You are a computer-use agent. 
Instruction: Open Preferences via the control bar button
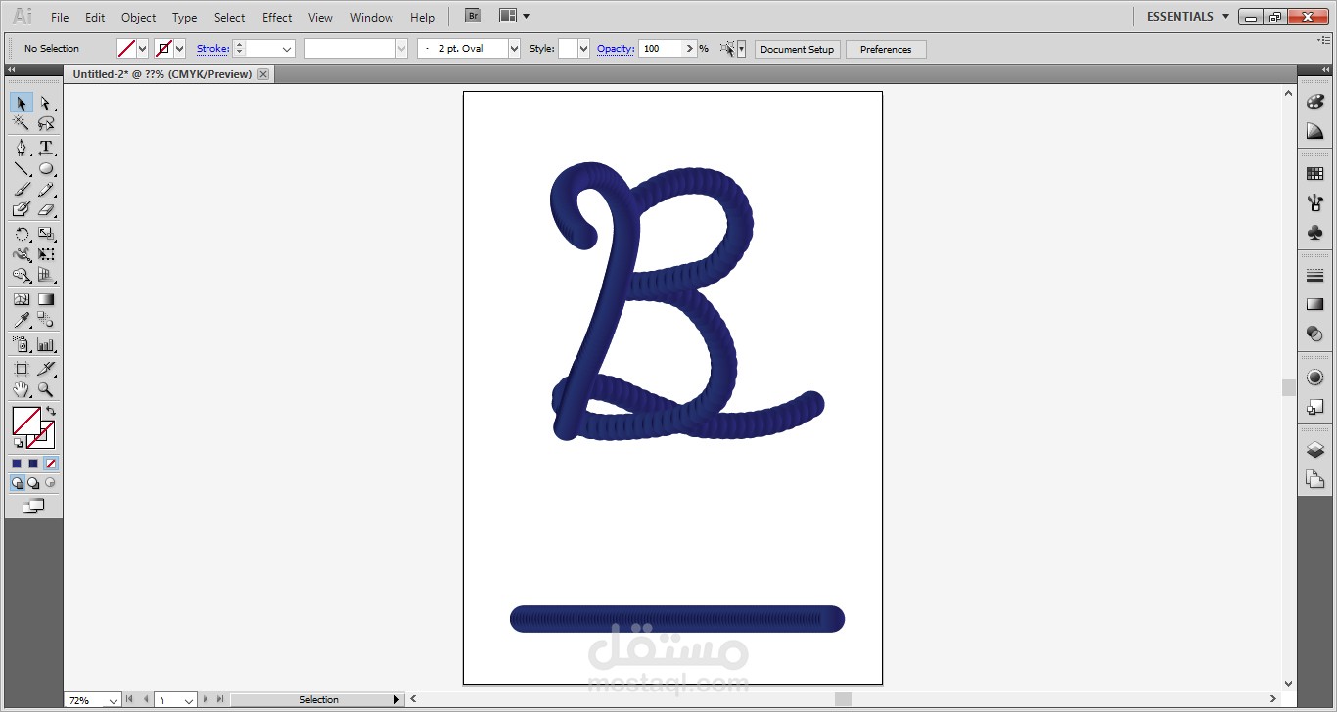coord(884,48)
